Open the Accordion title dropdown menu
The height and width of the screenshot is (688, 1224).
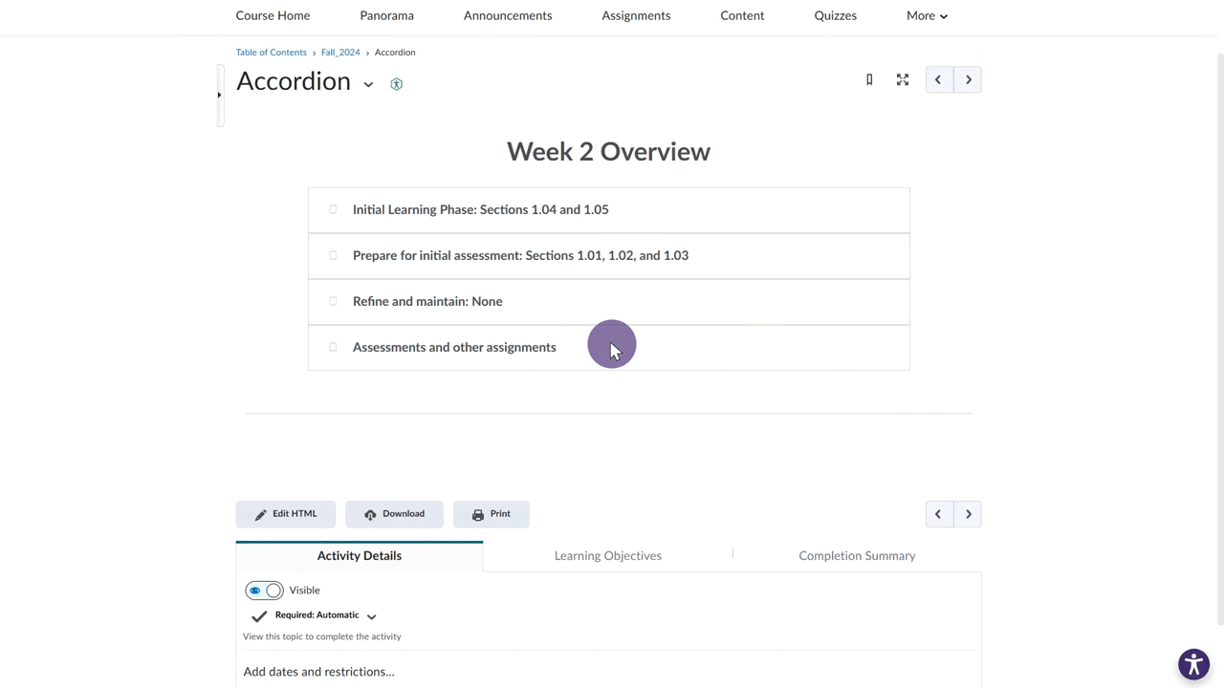tap(368, 84)
